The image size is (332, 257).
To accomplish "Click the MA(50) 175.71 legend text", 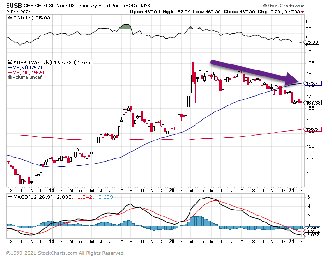I will (27, 68).
